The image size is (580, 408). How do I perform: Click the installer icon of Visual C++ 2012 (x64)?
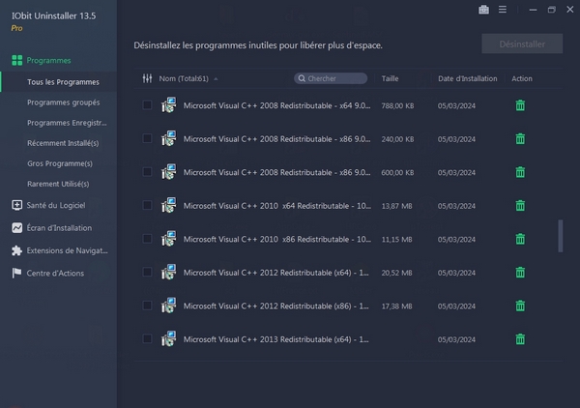click(169, 272)
